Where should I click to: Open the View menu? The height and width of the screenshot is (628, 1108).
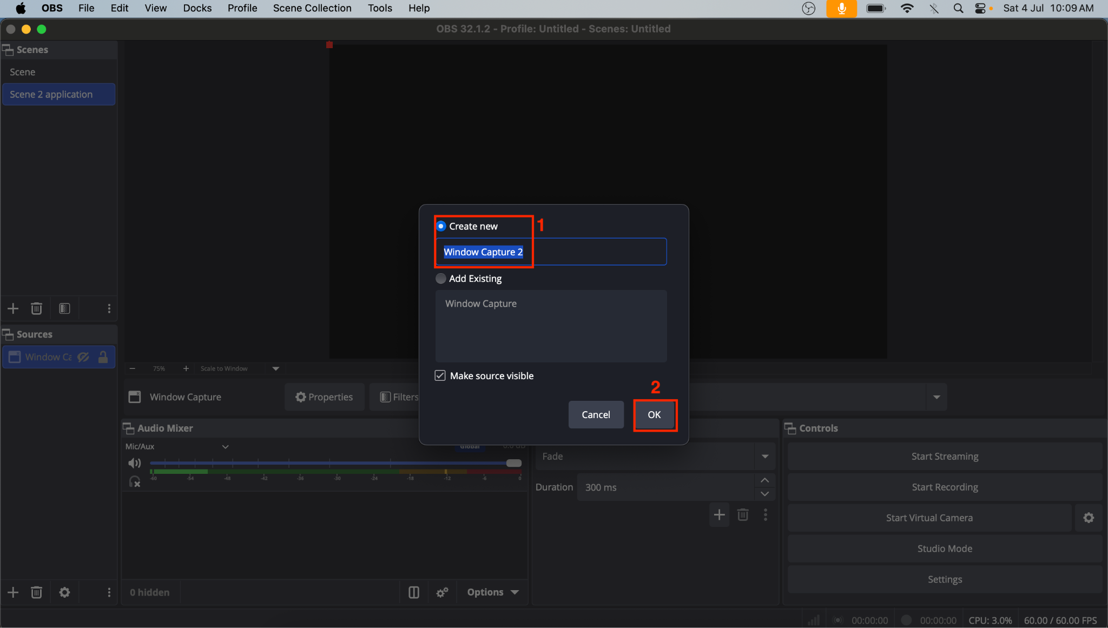point(156,8)
